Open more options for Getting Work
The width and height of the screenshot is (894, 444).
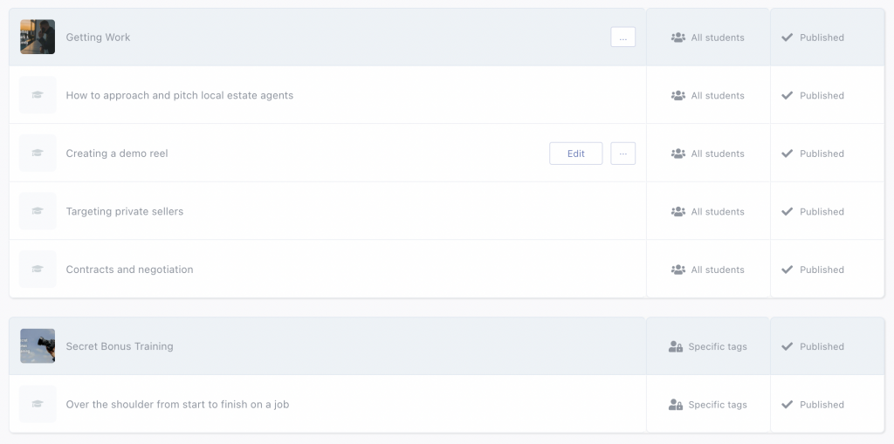pos(623,37)
